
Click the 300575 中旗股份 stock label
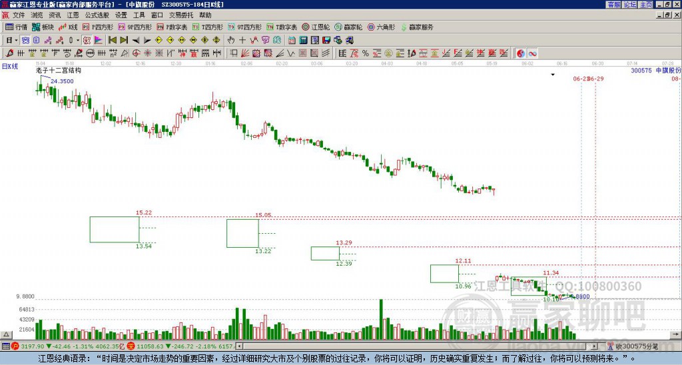(656, 71)
